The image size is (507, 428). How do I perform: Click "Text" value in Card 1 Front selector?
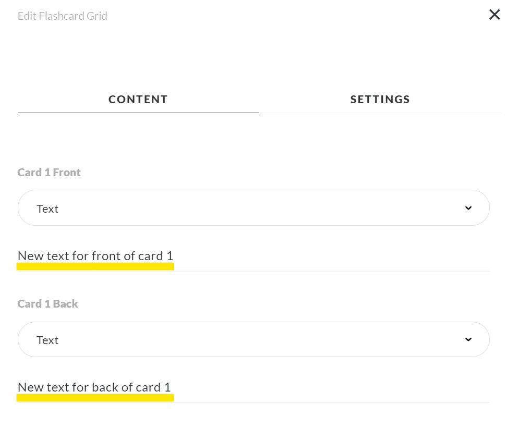[47, 209]
